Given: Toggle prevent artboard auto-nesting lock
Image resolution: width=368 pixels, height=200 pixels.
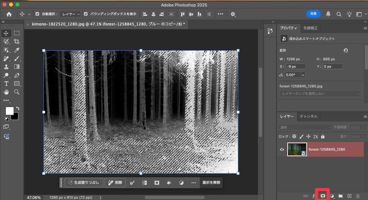Looking at the screenshot, I should pyautogui.click(x=316, y=136).
